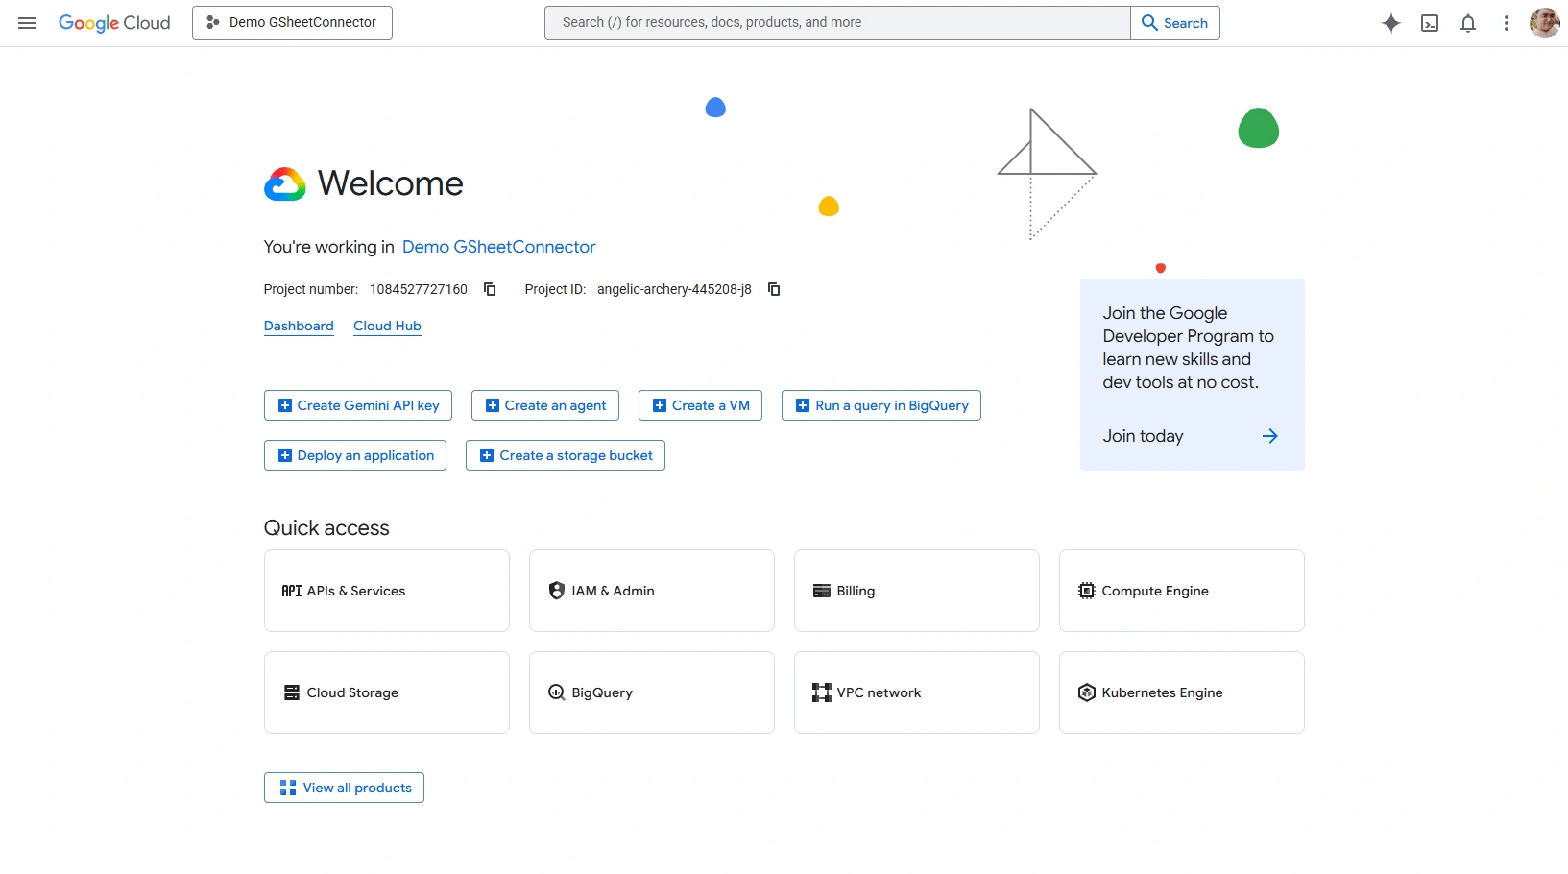The width and height of the screenshot is (1568, 874).
Task: Click the arrow on Join today card
Action: click(1269, 436)
